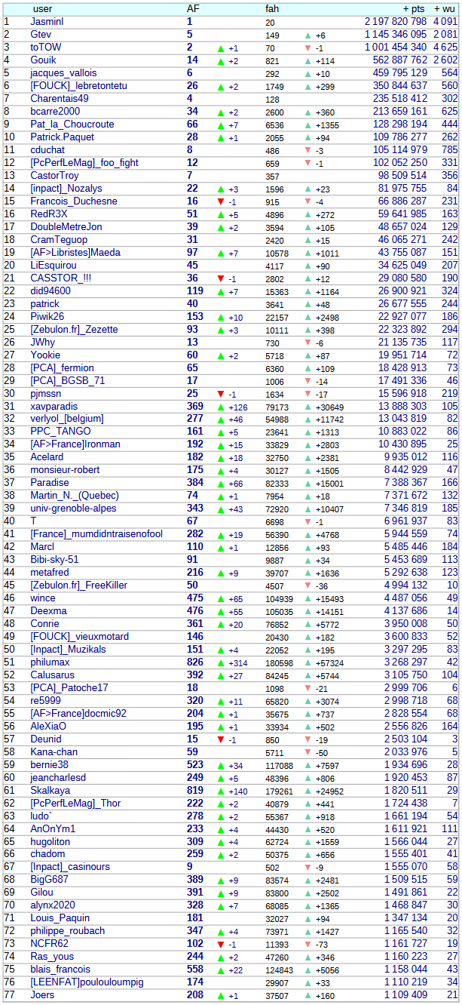Click red down arrow beside -50 for Kana-chan

point(307,753)
